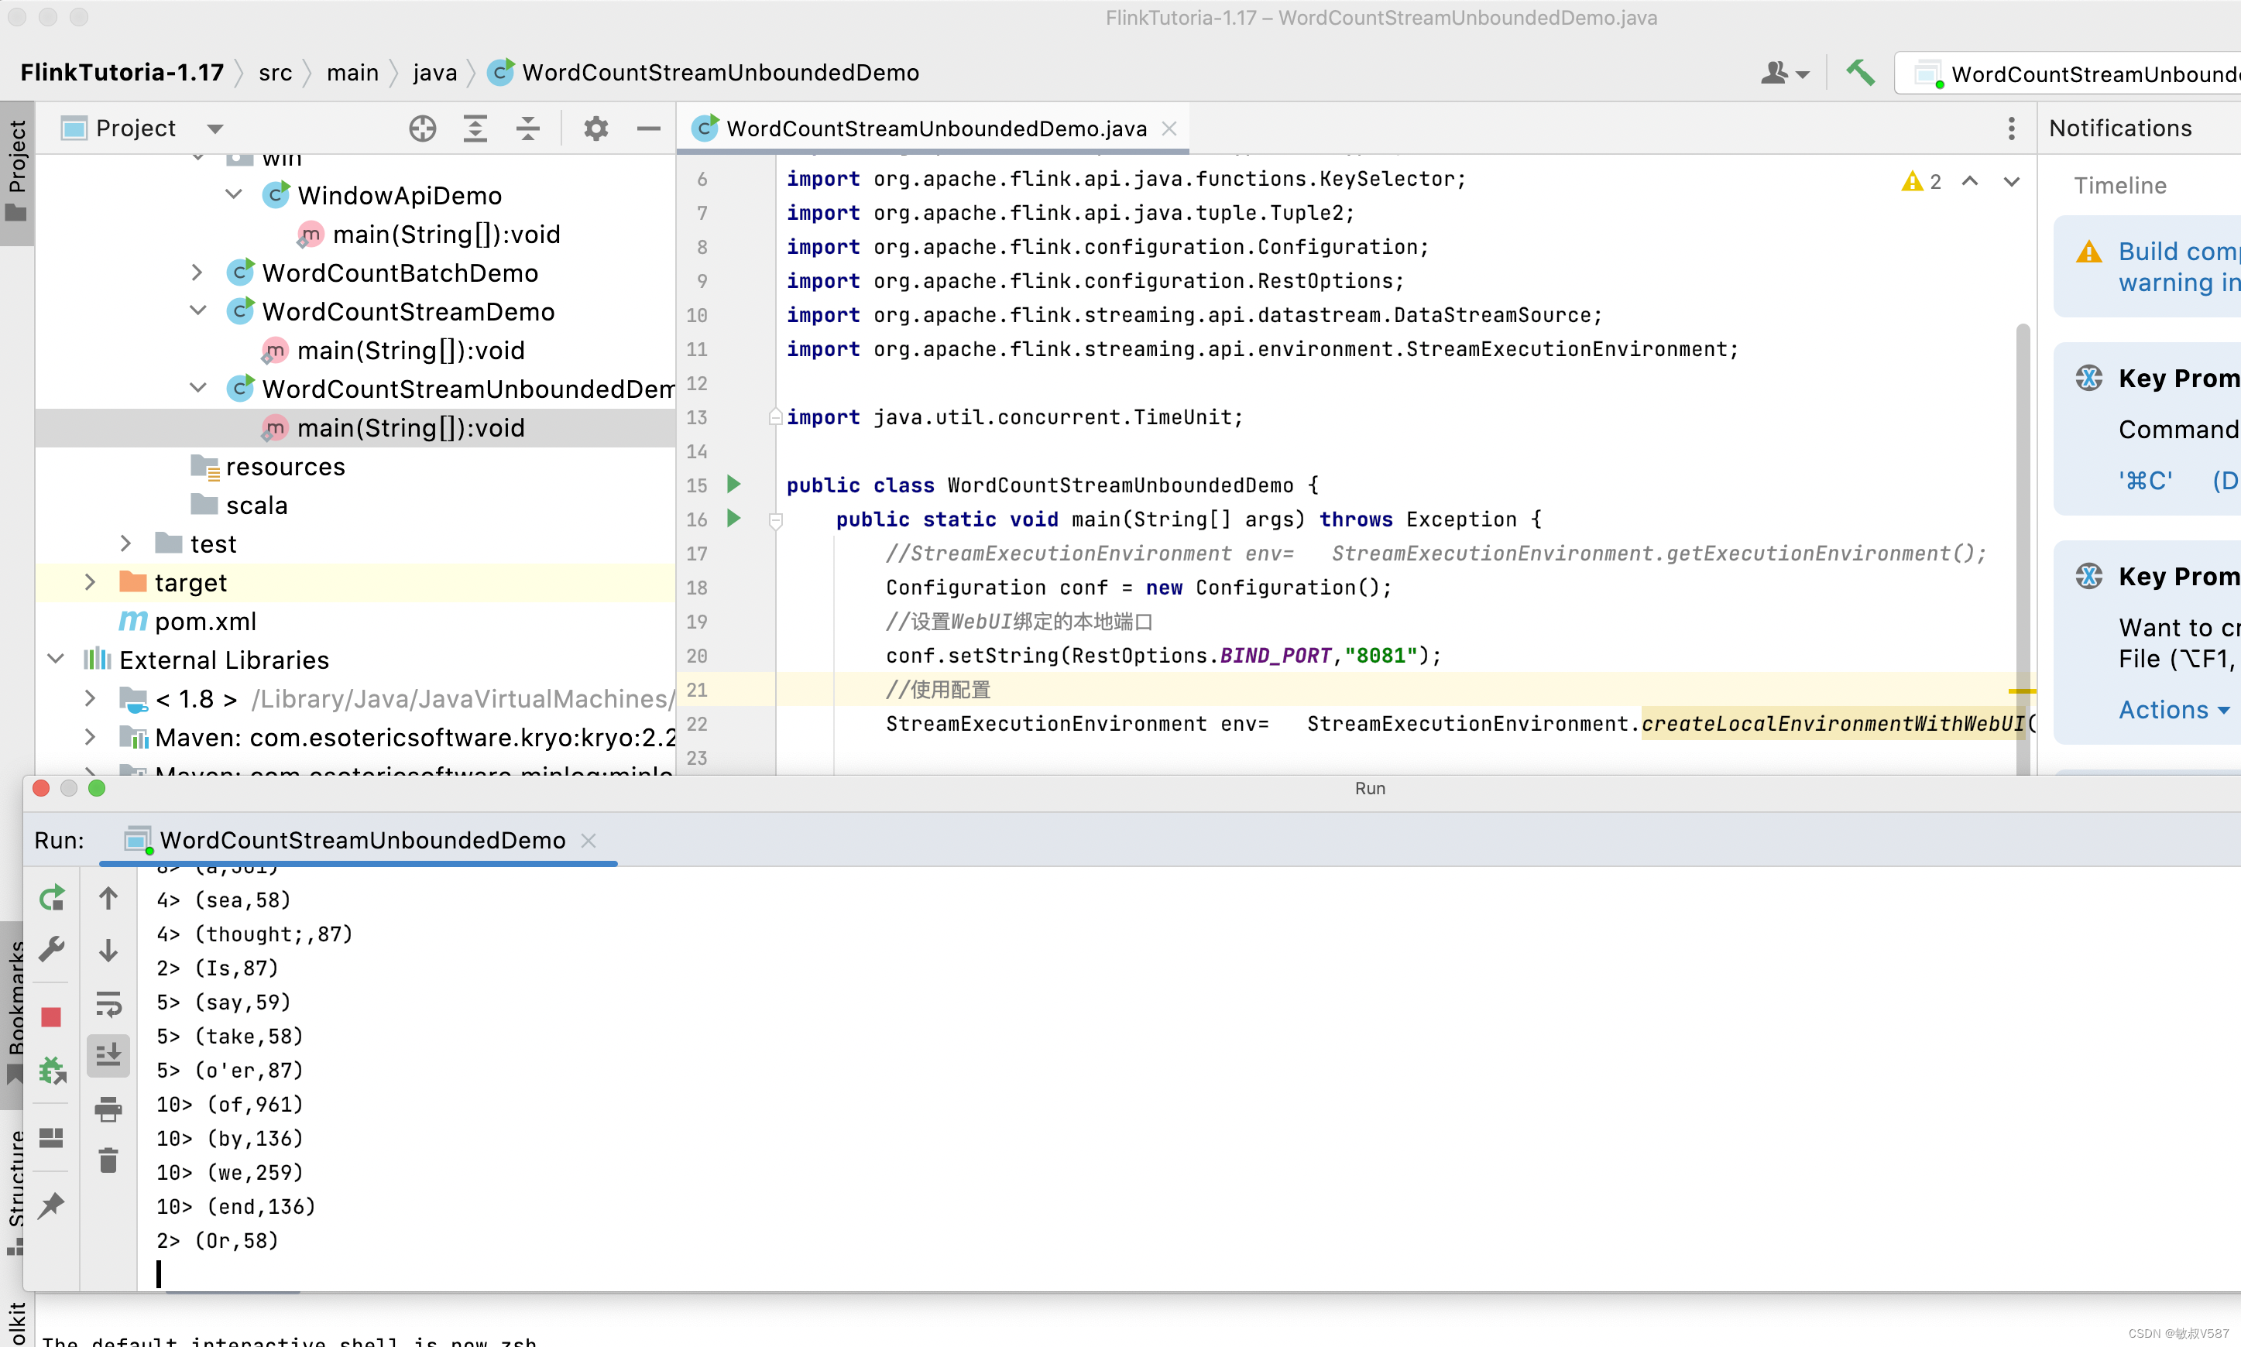Open the Project view dropdown arrow
The width and height of the screenshot is (2241, 1347).
(215, 129)
